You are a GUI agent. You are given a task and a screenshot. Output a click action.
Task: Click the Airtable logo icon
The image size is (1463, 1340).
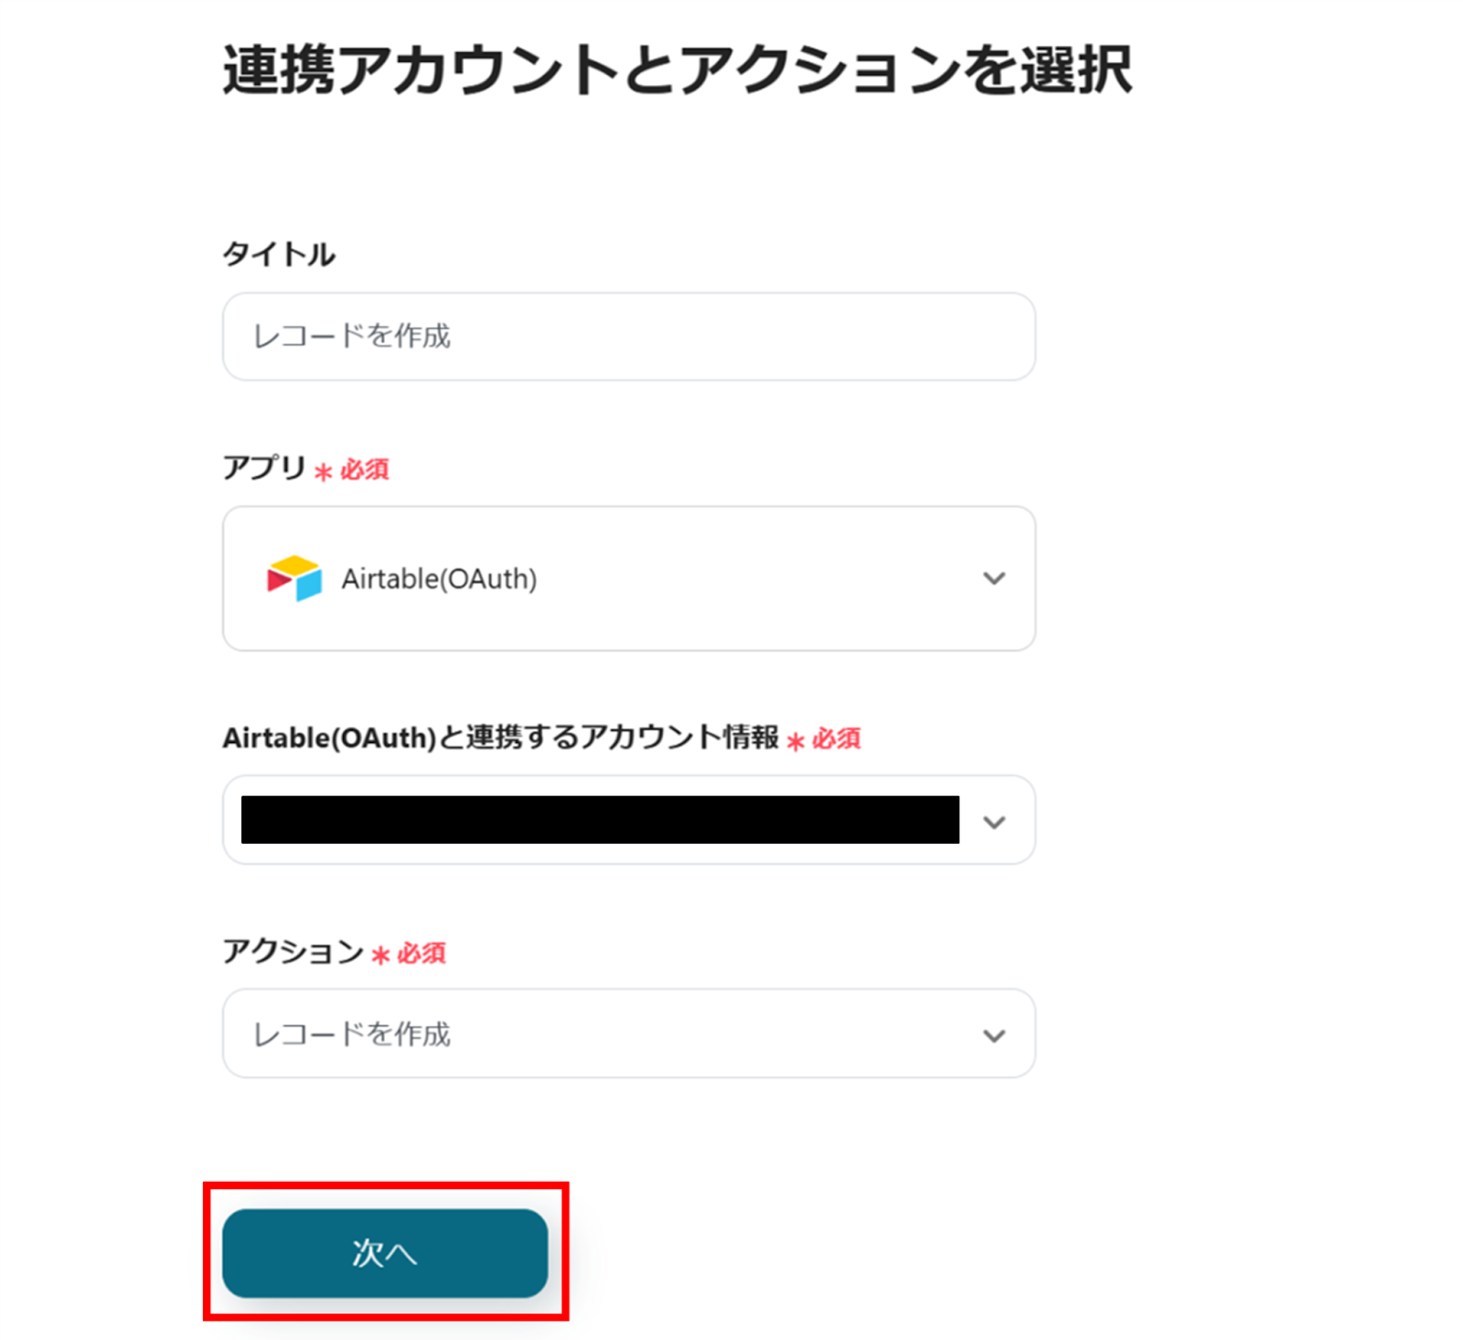(294, 578)
